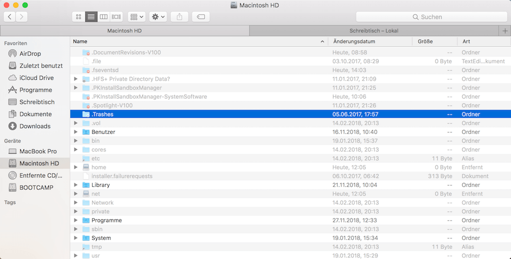This screenshot has width=511, height=259.
Task: Expand the .vol folder
Action: [x=76, y=123]
